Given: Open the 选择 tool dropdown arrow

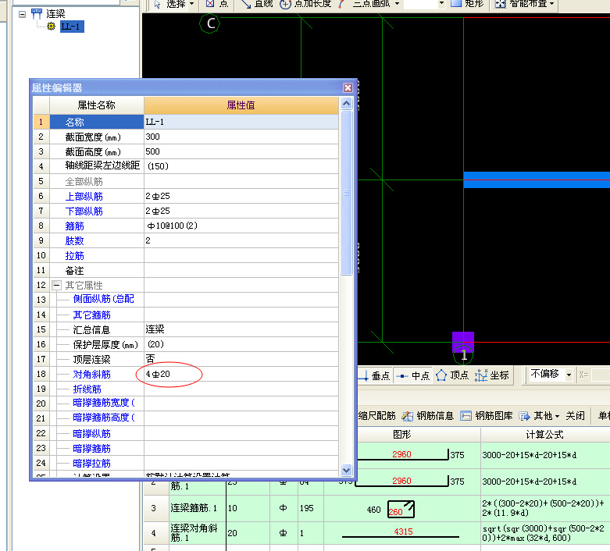Looking at the screenshot, I should [x=192, y=4].
